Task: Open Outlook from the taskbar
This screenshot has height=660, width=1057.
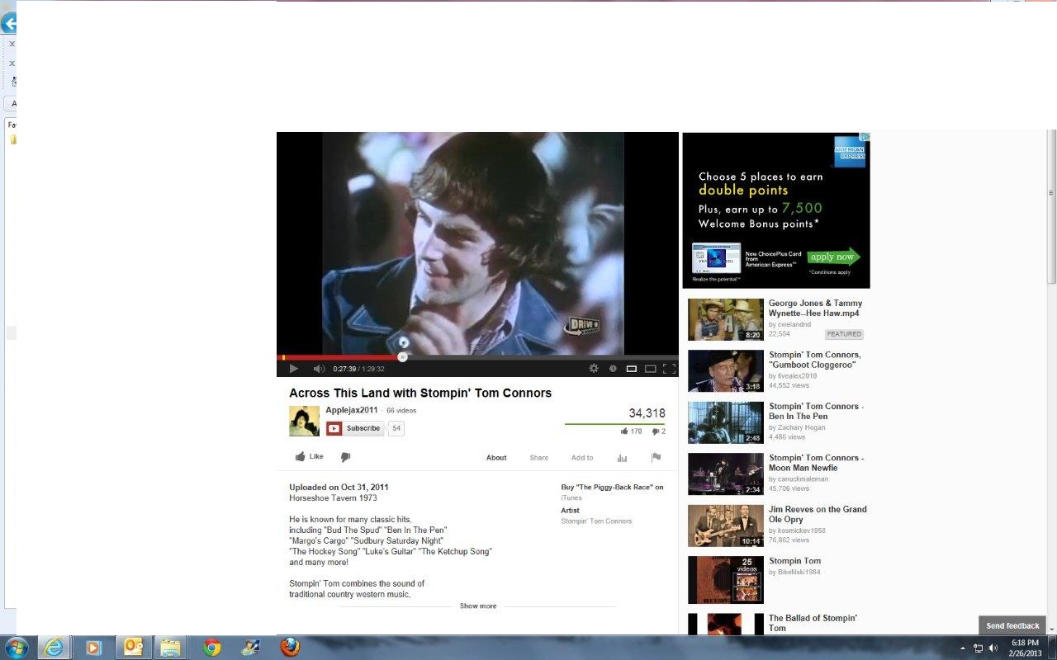Action: click(x=132, y=647)
